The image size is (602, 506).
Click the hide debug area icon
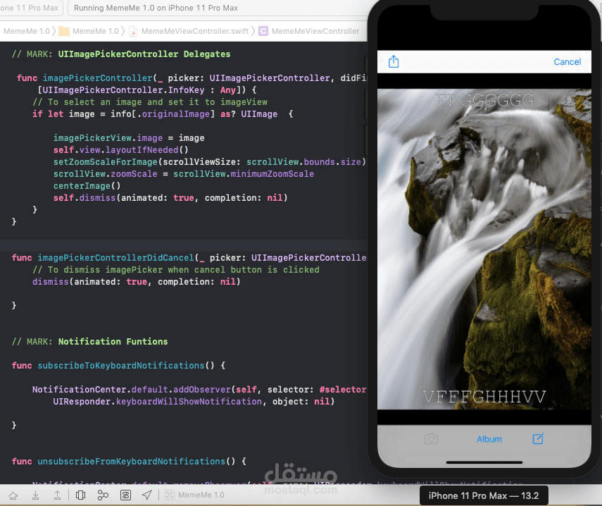click(x=13, y=495)
